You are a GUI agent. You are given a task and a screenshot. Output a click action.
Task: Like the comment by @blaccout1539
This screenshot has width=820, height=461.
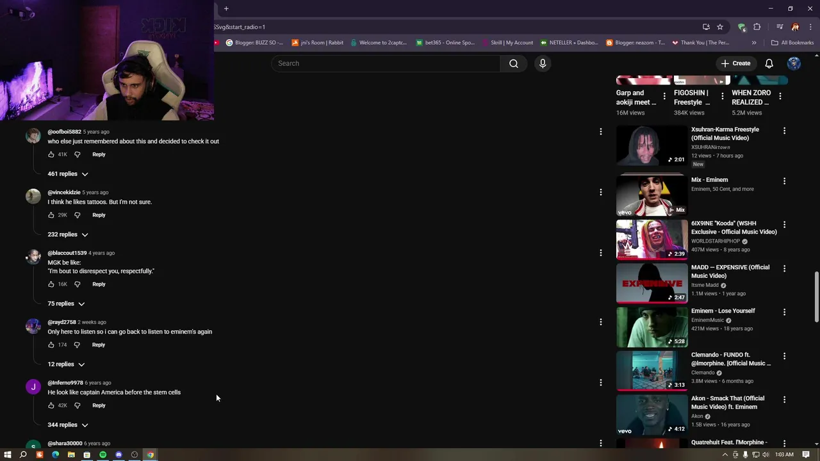[x=51, y=284]
